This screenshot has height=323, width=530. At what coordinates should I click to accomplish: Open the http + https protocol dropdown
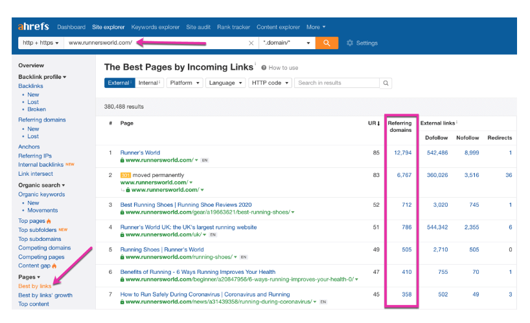click(40, 43)
